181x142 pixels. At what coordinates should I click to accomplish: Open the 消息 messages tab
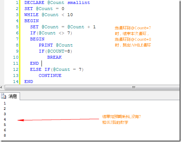[10, 96]
